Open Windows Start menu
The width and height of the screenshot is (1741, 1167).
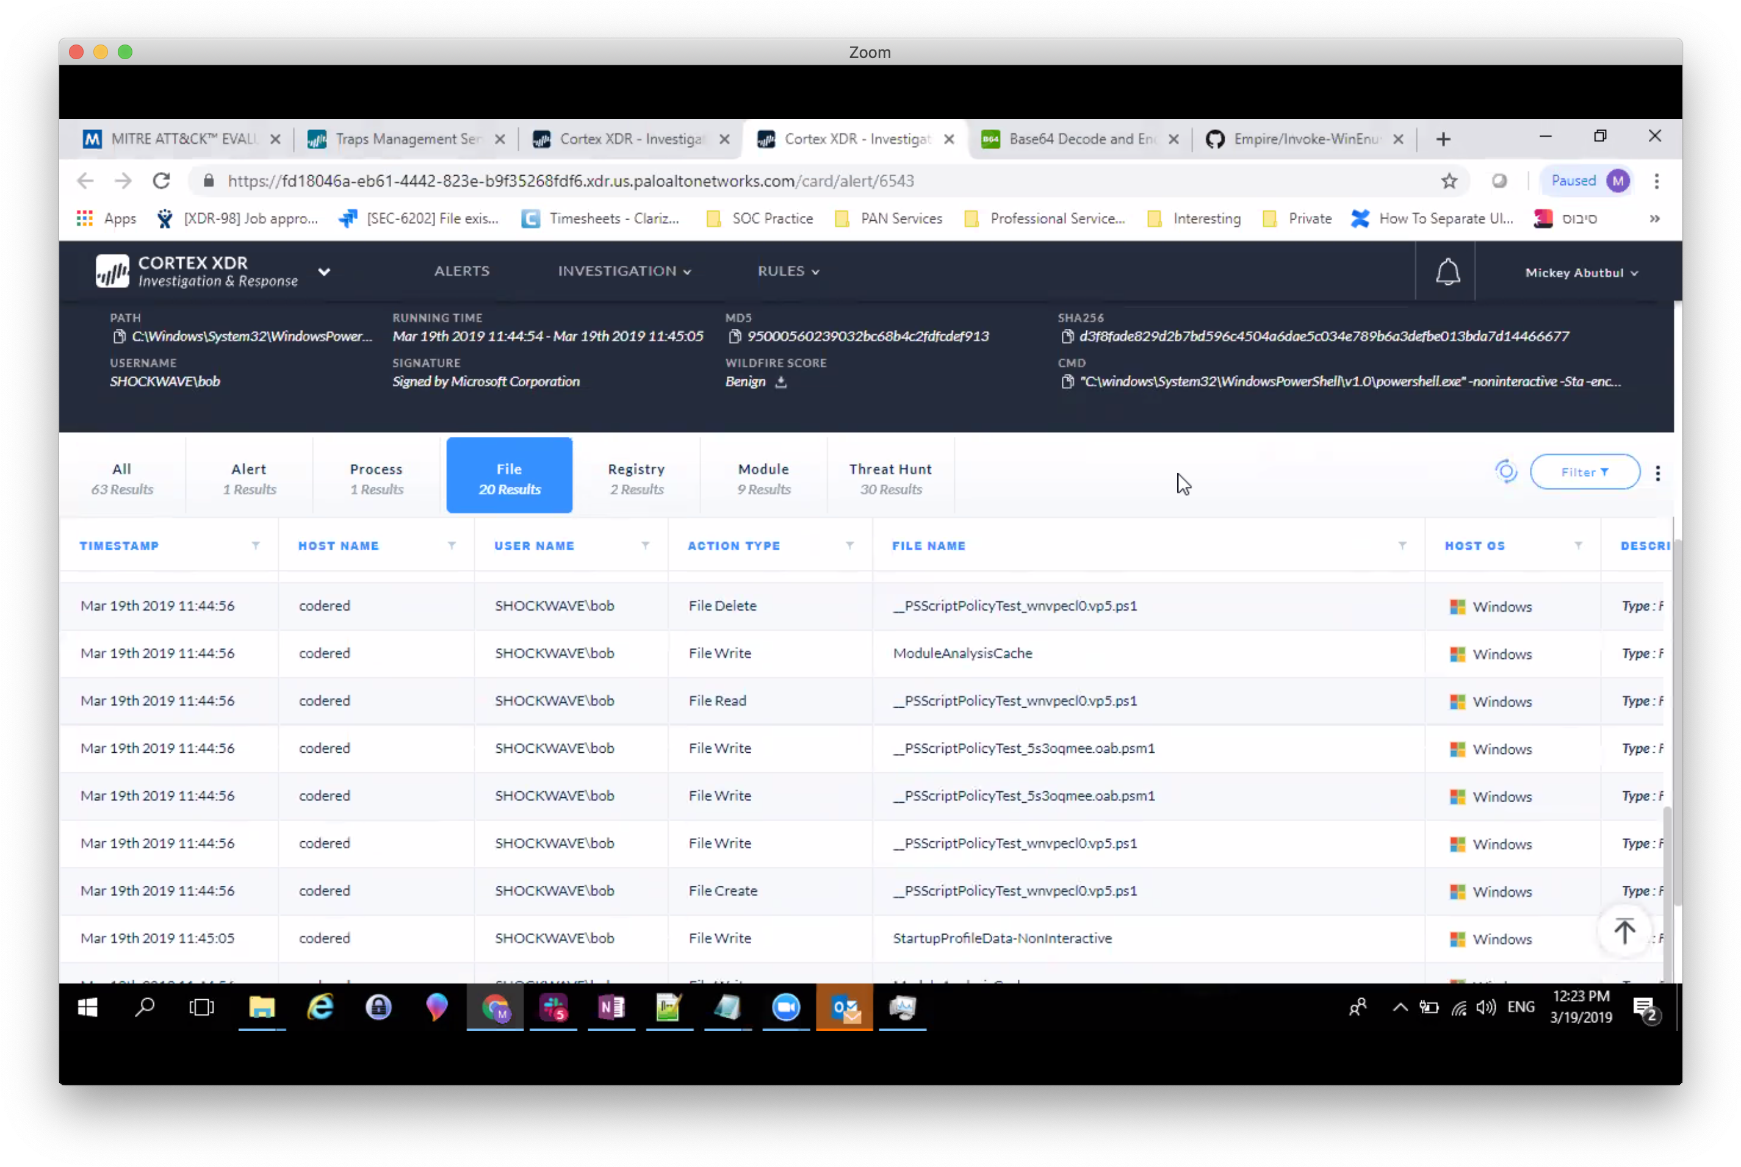[87, 1008]
